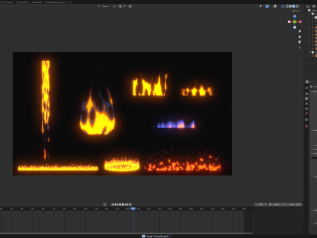The width and height of the screenshot is (317, 238).
Task: Toggle the camera view icon
Action: click(x=300, y=42)
